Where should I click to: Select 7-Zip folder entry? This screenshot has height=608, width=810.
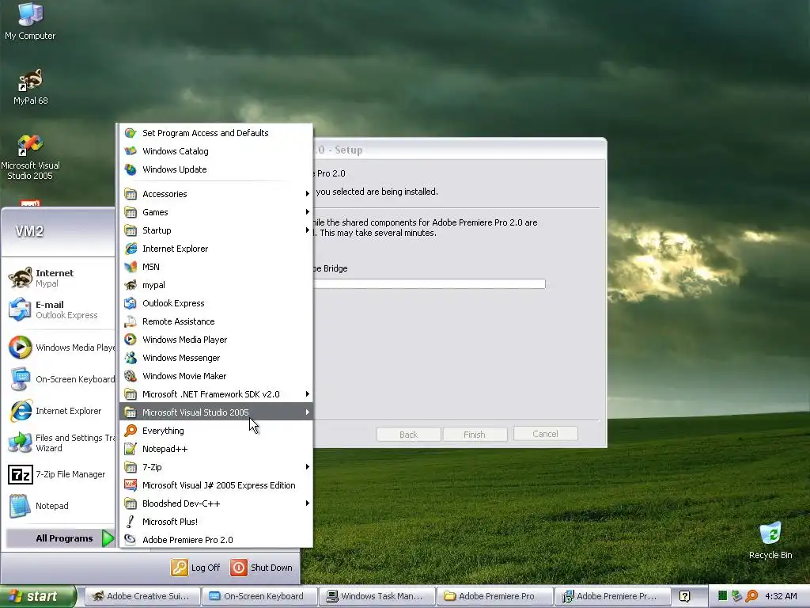pyautogui.click(x=216, y=467)
